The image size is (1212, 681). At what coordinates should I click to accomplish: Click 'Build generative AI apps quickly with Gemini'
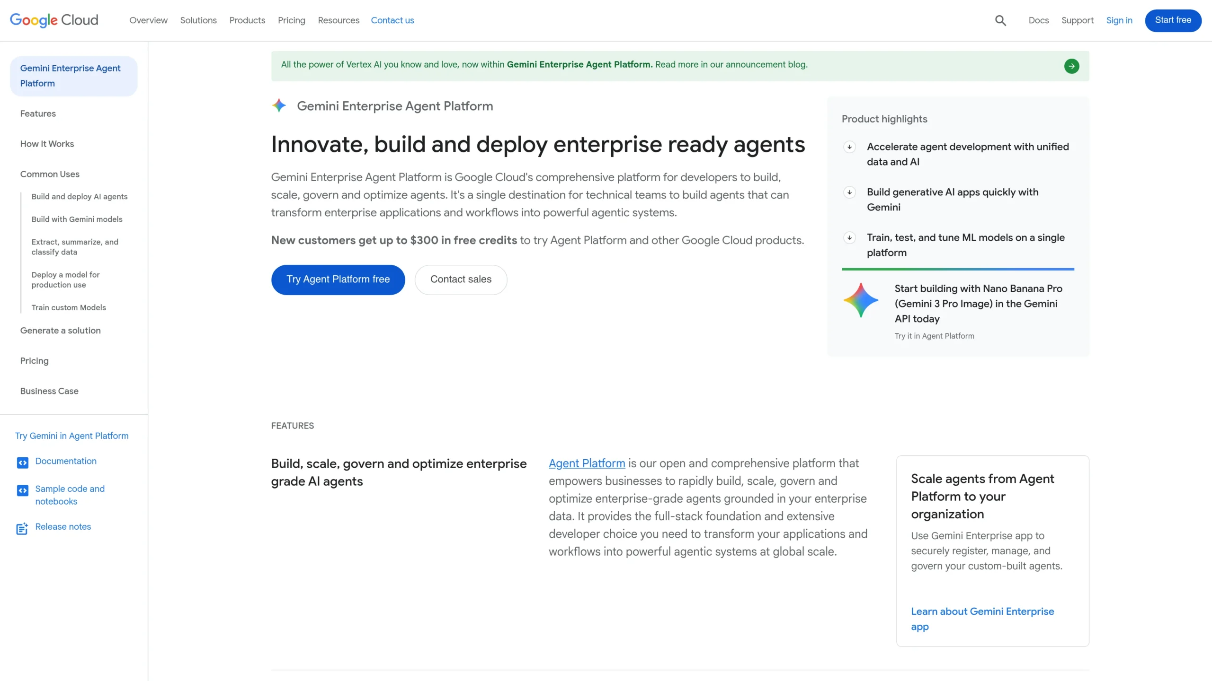click(x=953, y=200)
